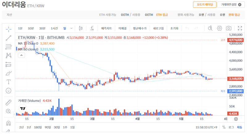Click the volume 4.43K axis label
This screenshot has height=134, width=247.
point(233,114)
